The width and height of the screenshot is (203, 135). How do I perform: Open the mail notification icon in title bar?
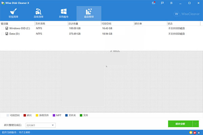[x=154, y=3]
